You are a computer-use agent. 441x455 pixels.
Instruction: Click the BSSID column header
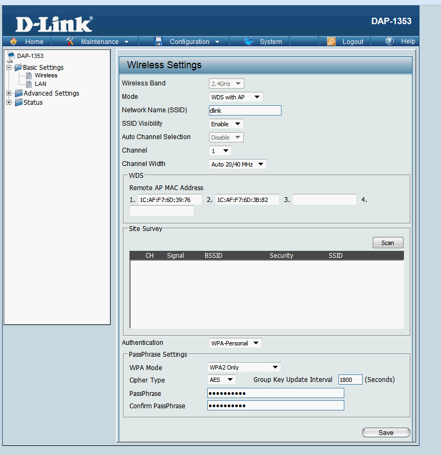tap(213, 255)
